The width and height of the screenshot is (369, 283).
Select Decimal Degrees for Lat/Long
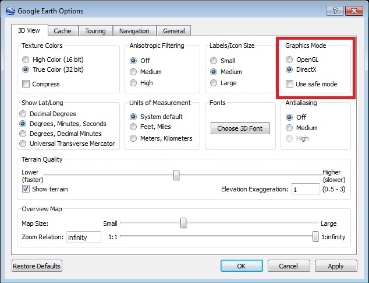(x=23, y=114)
